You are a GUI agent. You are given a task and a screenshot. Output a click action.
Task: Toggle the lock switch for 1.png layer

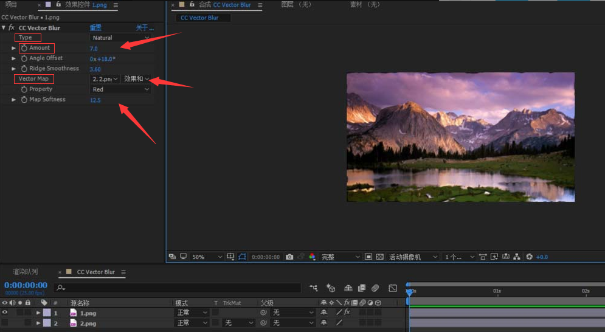(28, 313)
